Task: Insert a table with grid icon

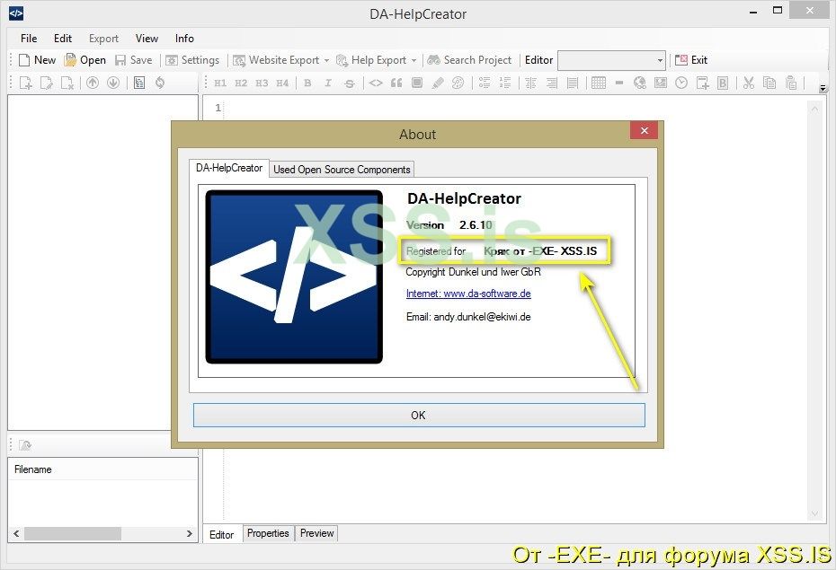Action: (599, 83)
